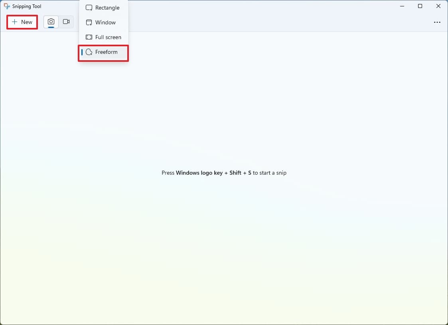Click the Window mode icon
The width and height of the screenshot is (448, 325).
click(x=89, y=23)
